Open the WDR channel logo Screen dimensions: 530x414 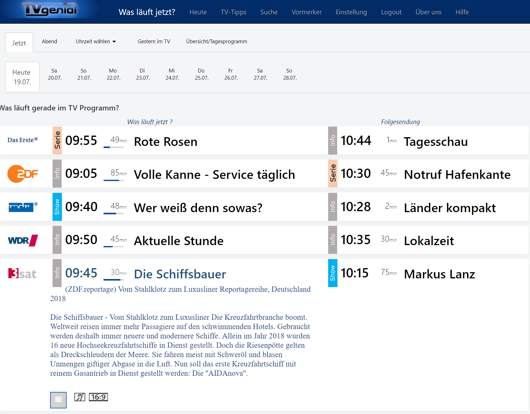point(23,240)
